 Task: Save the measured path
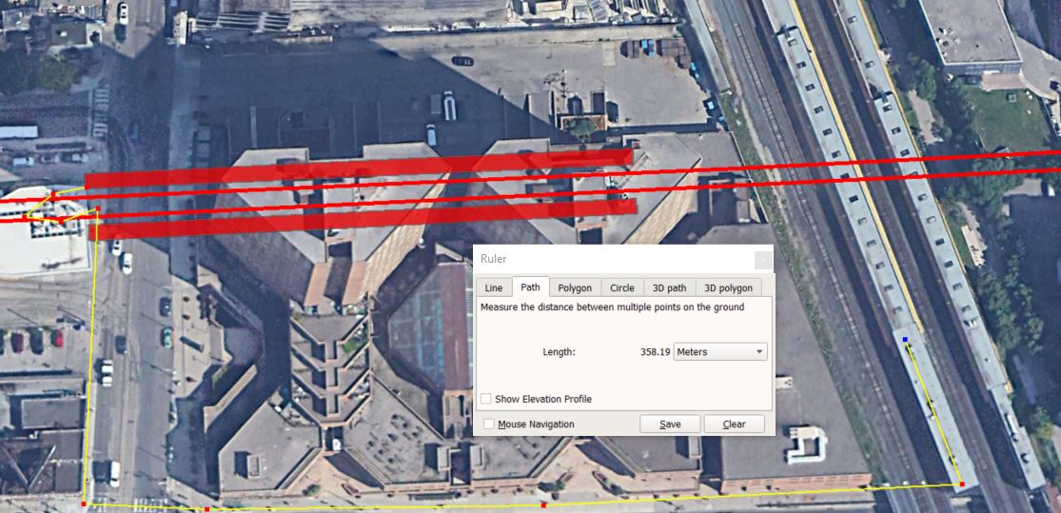point(670,424)
